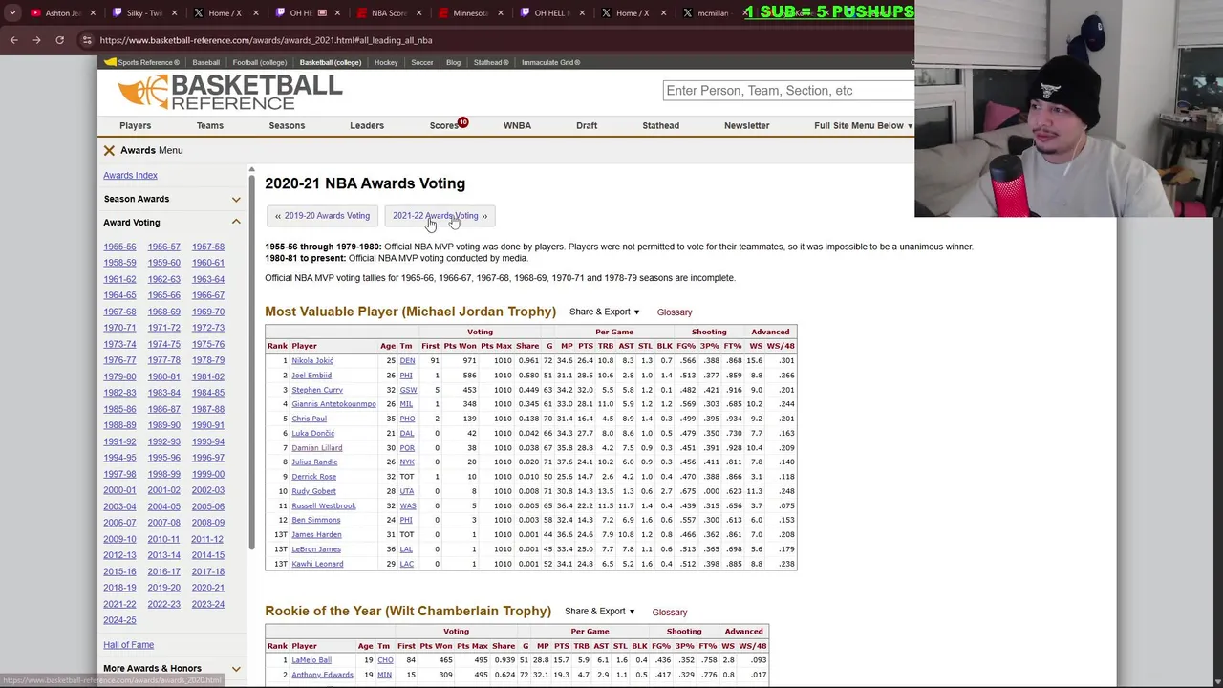The height and width of the screenshot is (688, 1223).
Task: Go to 2021-22 Awards Voting
Action: click(x=440, y=216)
